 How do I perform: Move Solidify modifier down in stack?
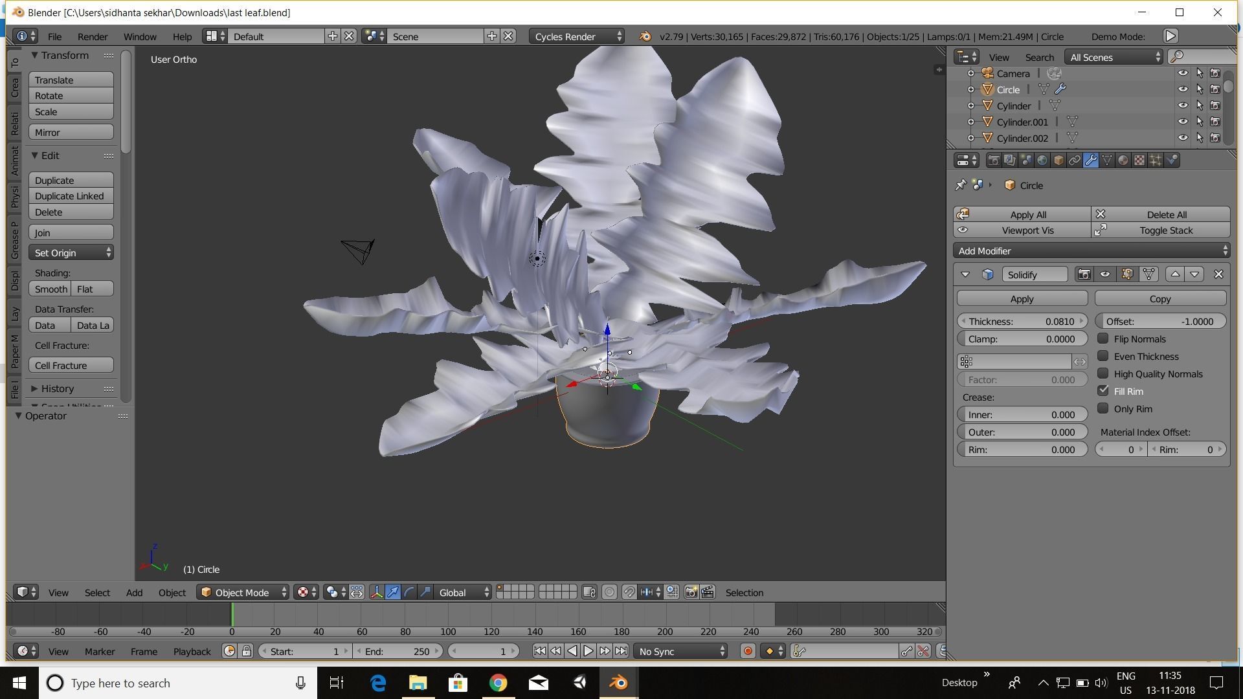pyautogui.click(x=1194, y=274)
